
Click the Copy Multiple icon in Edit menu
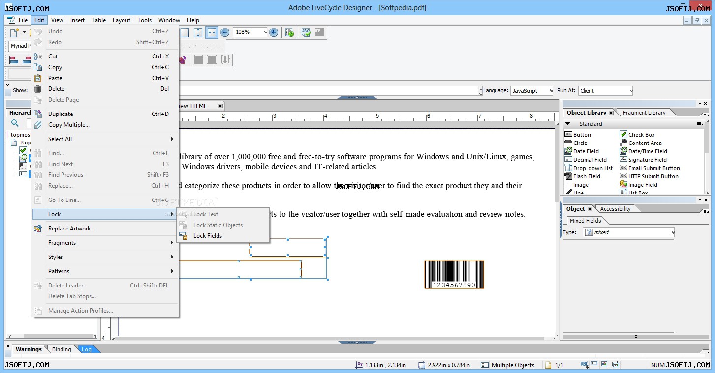click(x=38, y=125)
